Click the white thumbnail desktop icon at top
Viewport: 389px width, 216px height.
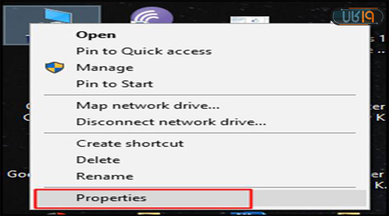[249, 20]
